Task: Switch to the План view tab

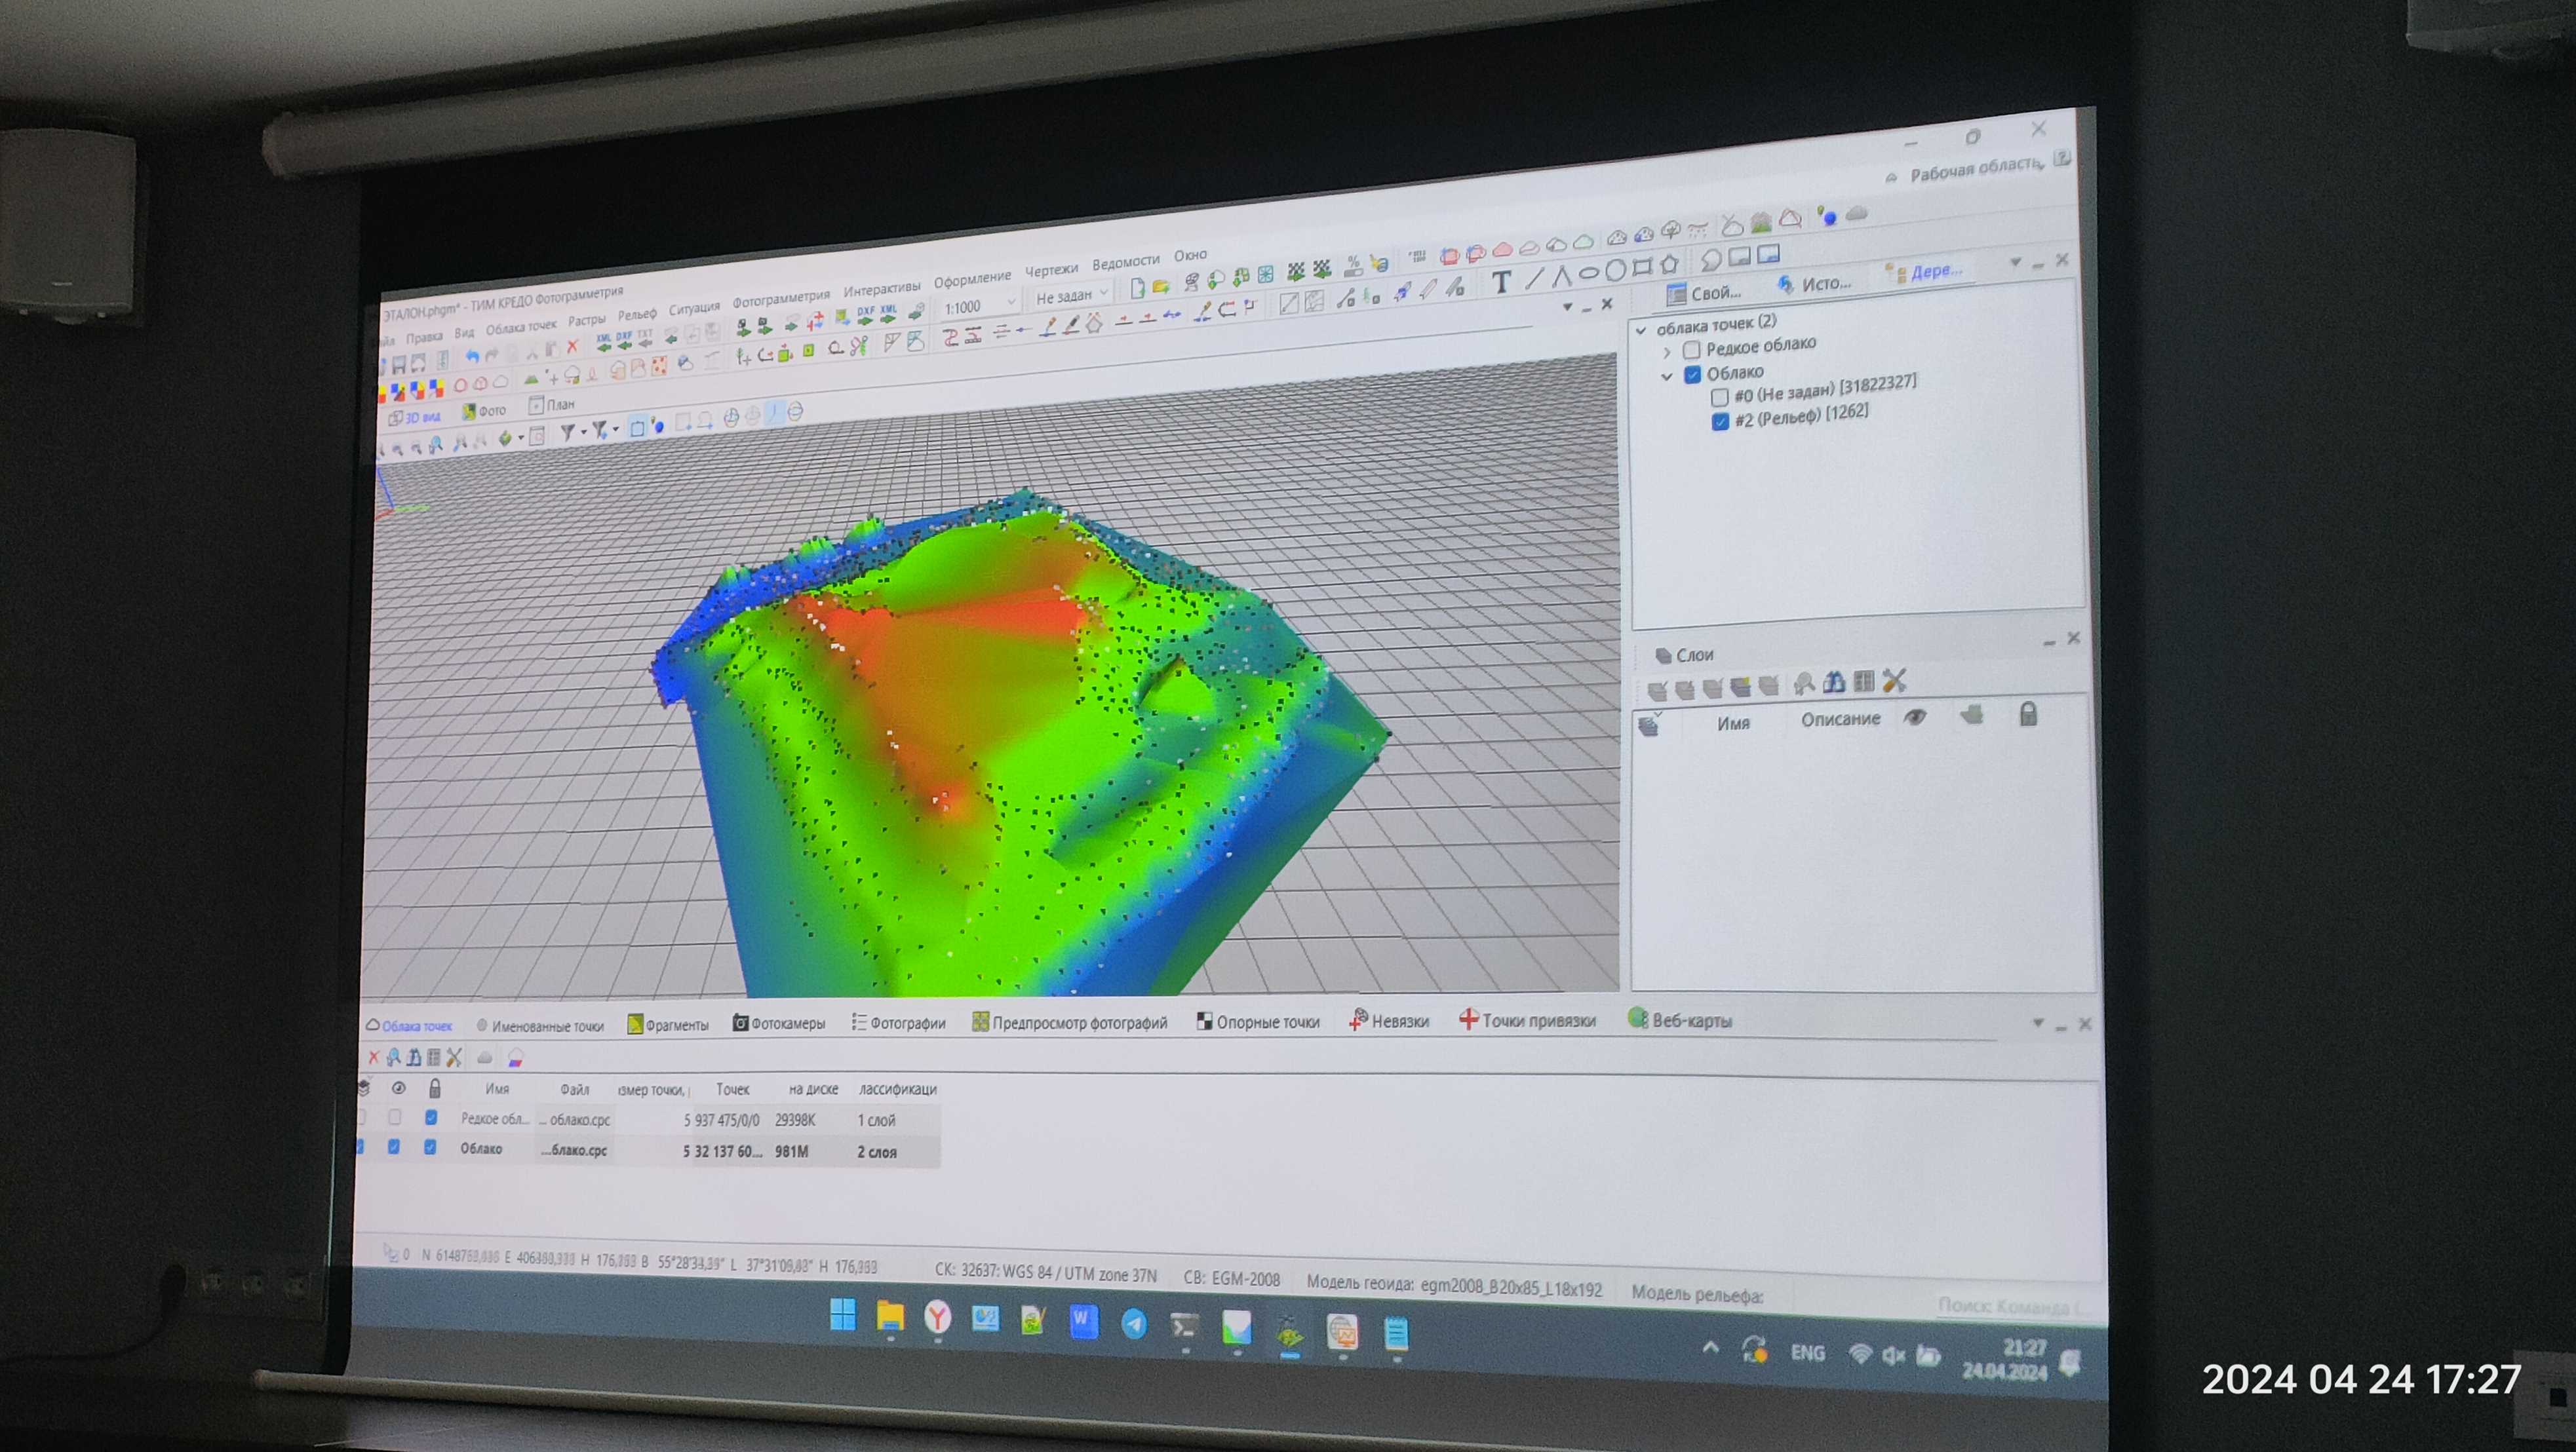Action: coord(551,405)
